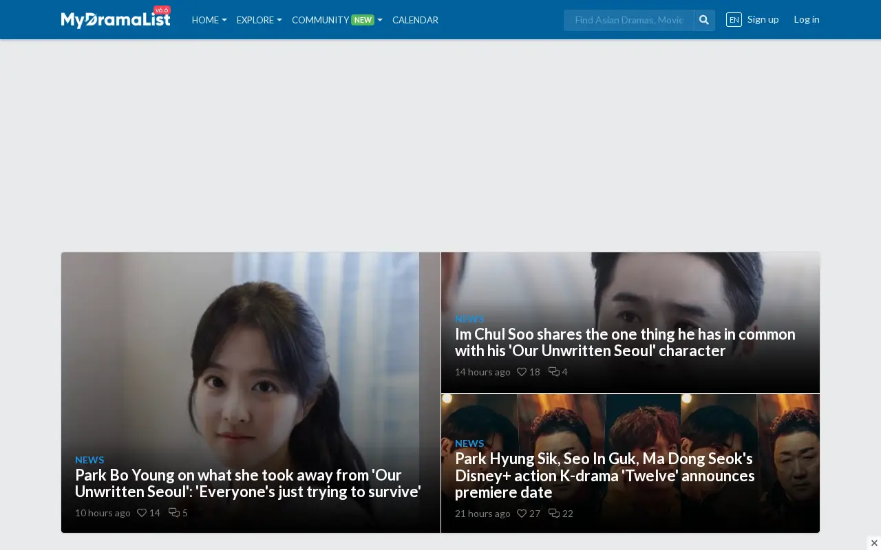Like the 'Twelve' premiere article heart
This screenshot has height=550, width=881.
point(522,514)
